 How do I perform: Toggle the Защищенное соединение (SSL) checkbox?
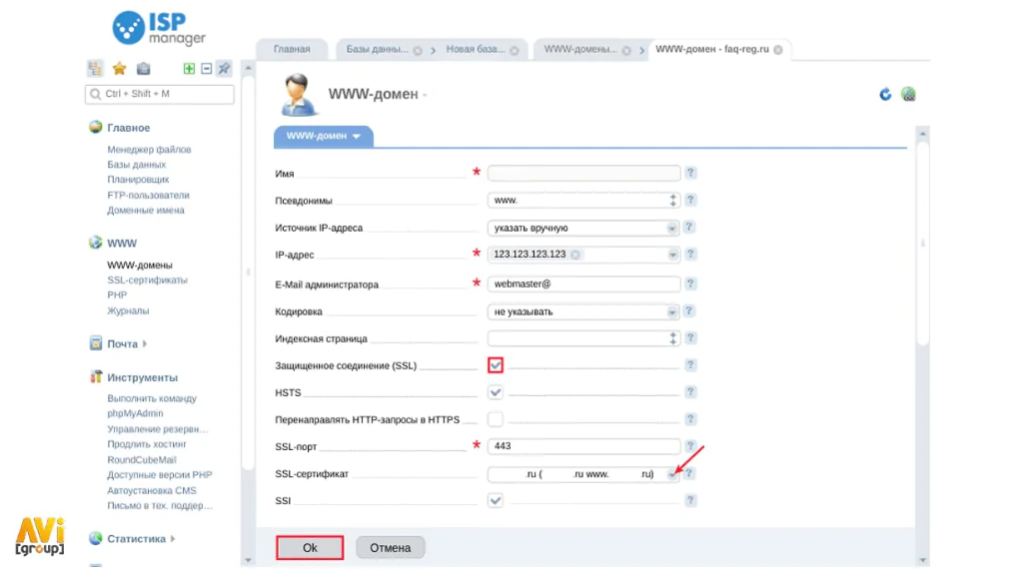(x=496, y=365)
